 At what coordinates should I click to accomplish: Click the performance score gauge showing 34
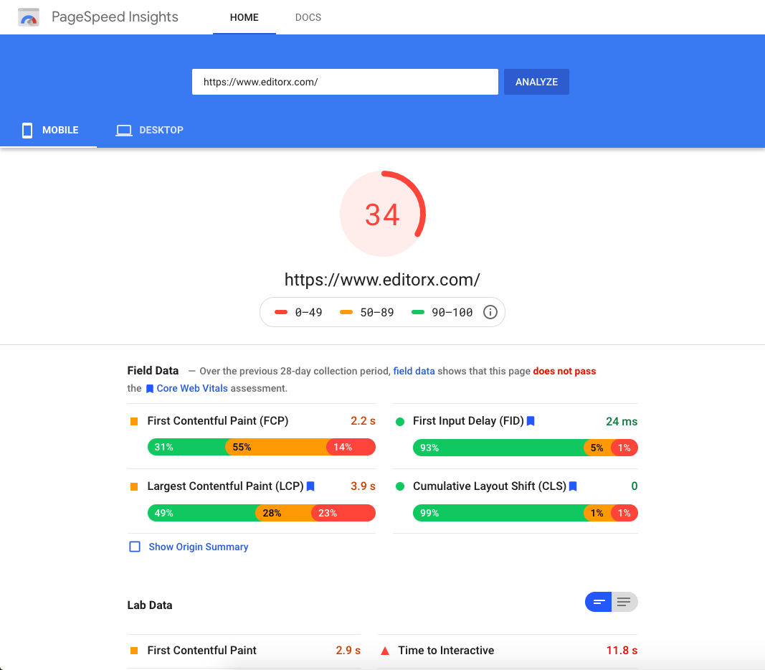383,213
